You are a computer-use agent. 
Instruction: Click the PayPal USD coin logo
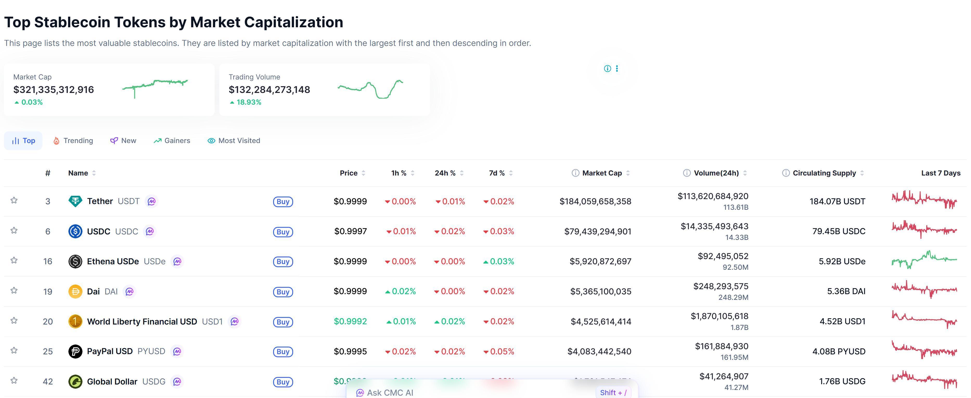click(75, 351)
